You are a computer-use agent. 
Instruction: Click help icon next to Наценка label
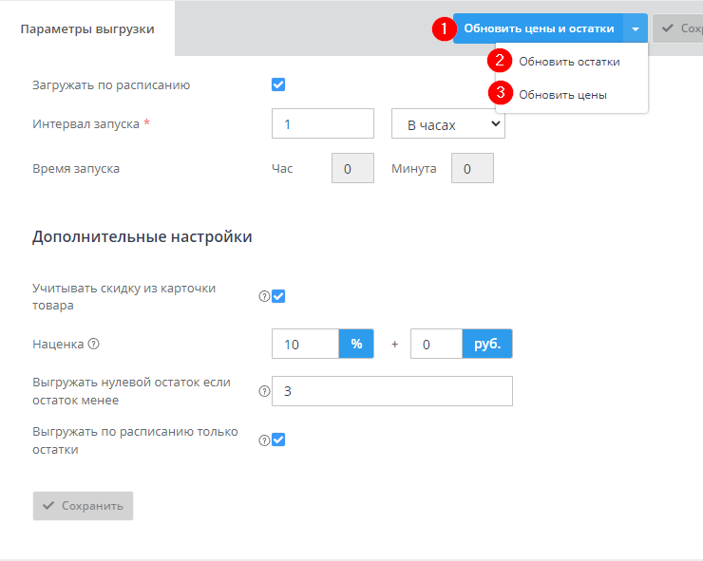pos(94,345)
